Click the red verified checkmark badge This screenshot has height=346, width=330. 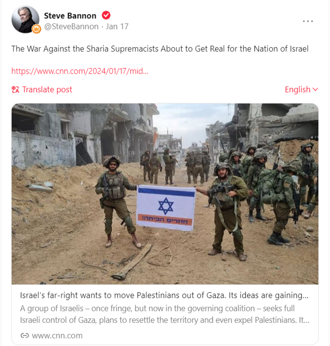point(106,16)
